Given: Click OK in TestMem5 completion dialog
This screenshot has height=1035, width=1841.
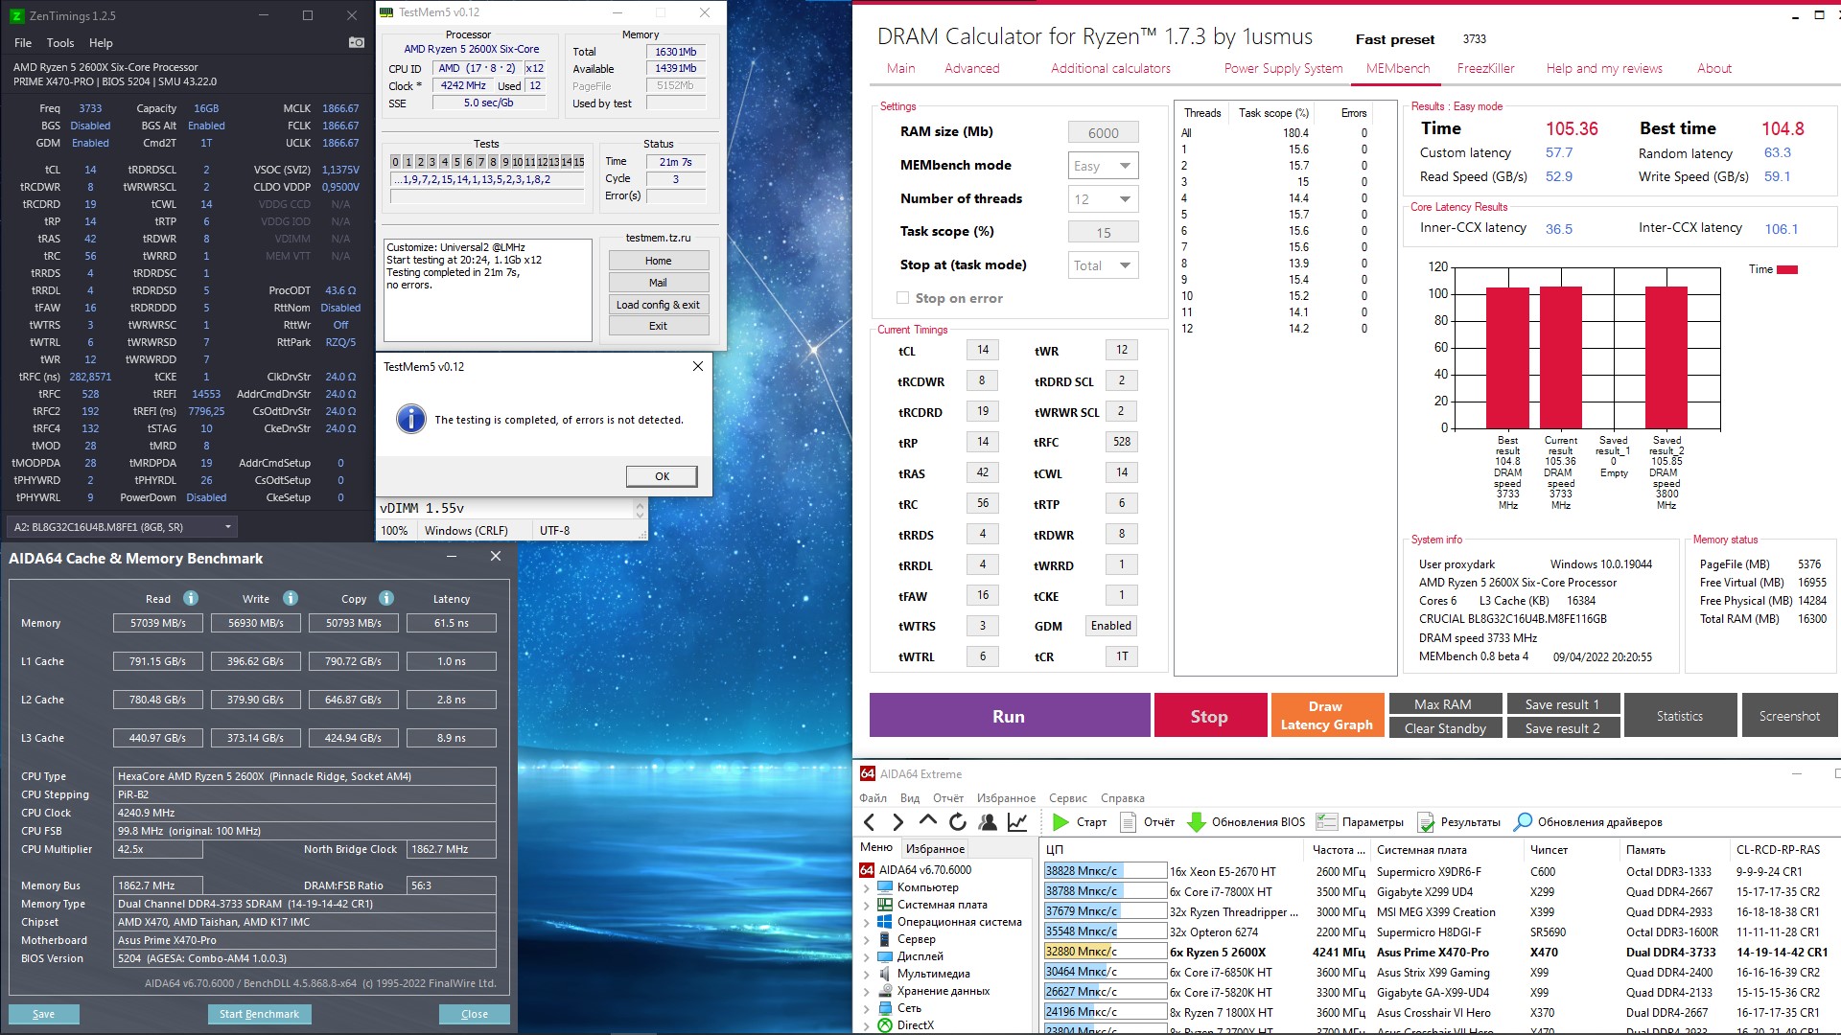Looking at the screenshot, I should pos(662,476).
